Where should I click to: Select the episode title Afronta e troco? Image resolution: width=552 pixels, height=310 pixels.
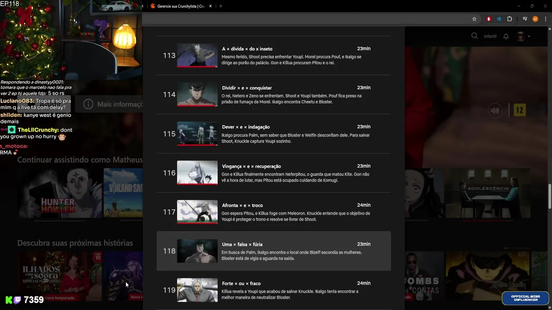coord(242,205)
